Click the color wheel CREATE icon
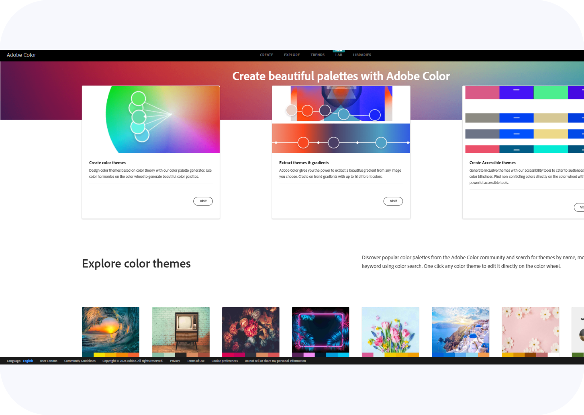This screenshot has height=415, width=584. coord(266,55)
